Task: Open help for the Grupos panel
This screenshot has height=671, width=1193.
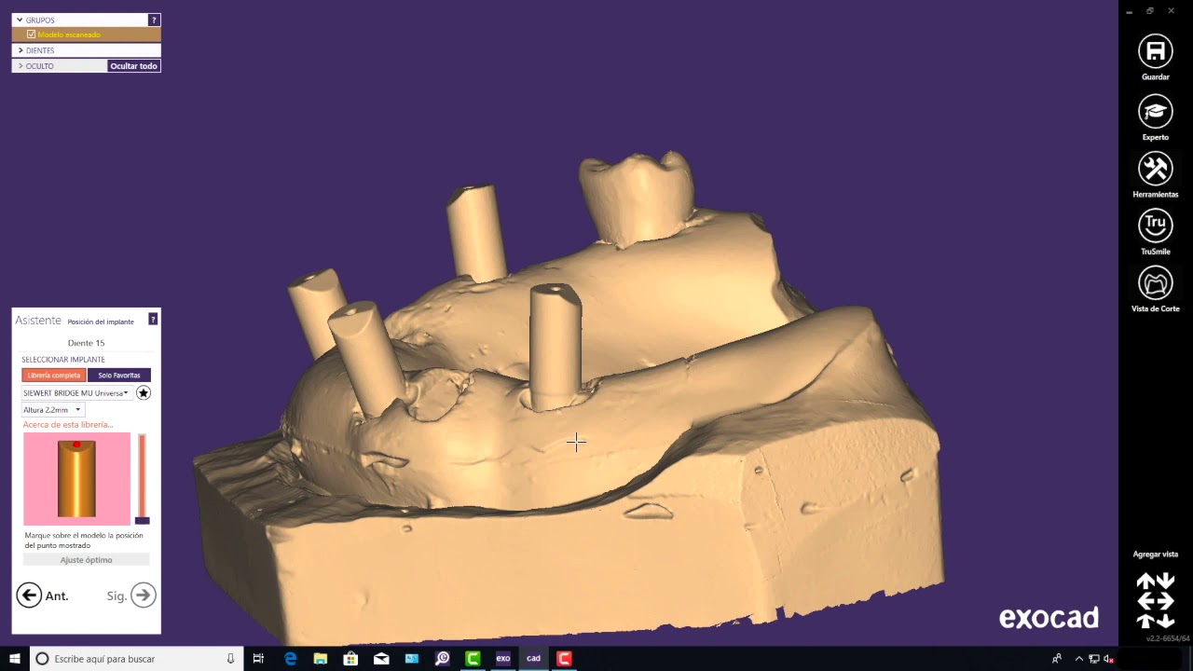Action: click(154, 20)
